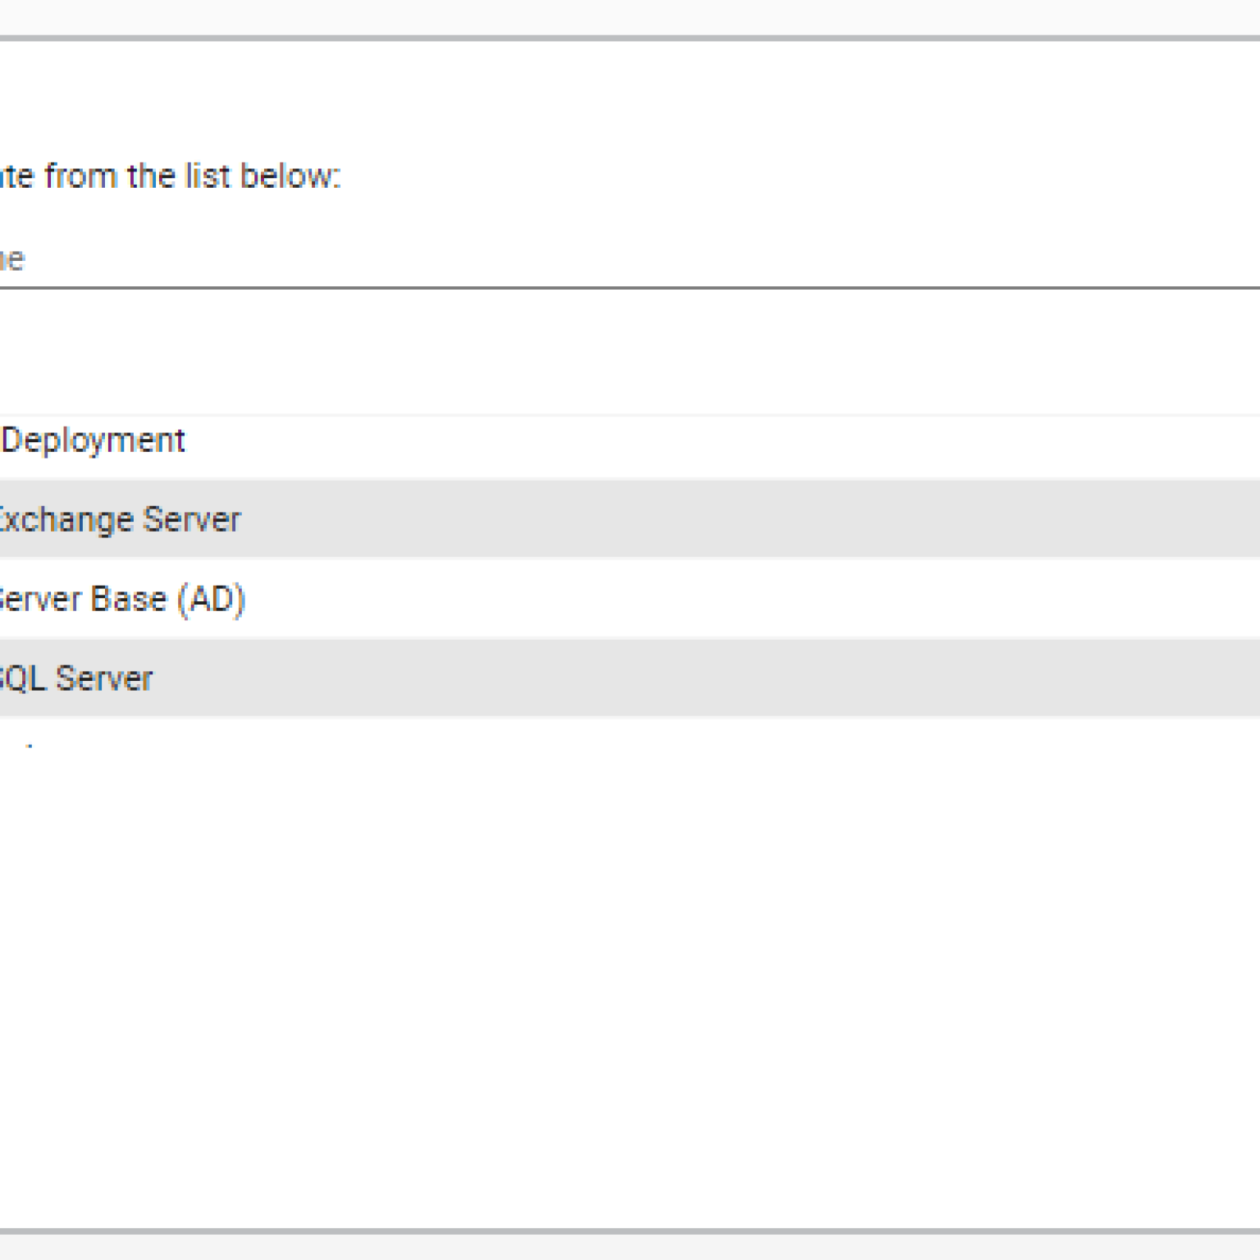The height and width of the screenshot is (1260, 1260).
Task: Click the Deployment label text
Action: (93, 441)
